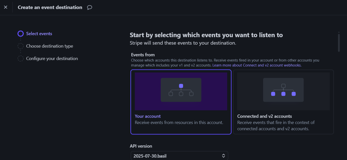Viewport: 347px width, 160px height.
Task: Click 'Select events' step label
Action: 39,34
